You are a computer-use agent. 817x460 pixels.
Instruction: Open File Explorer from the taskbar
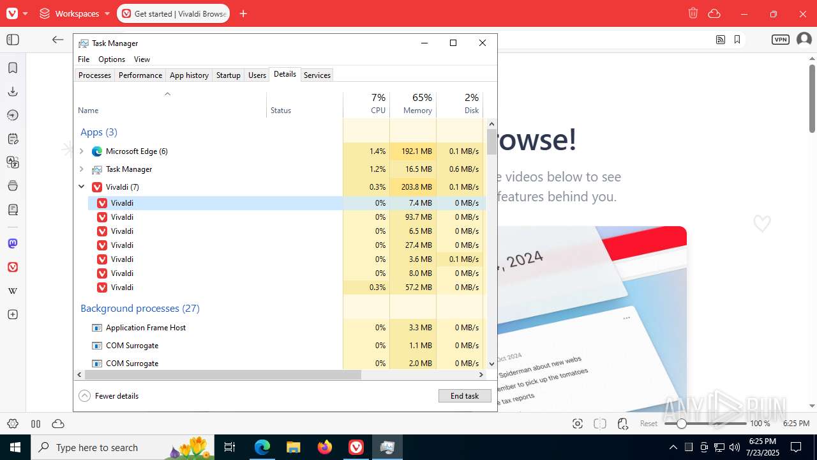[x=294, y=447]
